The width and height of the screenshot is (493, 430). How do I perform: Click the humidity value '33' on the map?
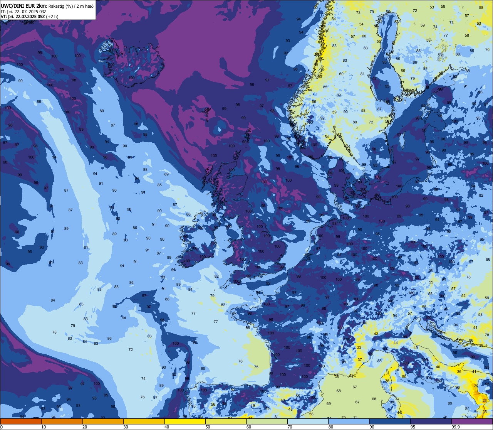point(359,347)
